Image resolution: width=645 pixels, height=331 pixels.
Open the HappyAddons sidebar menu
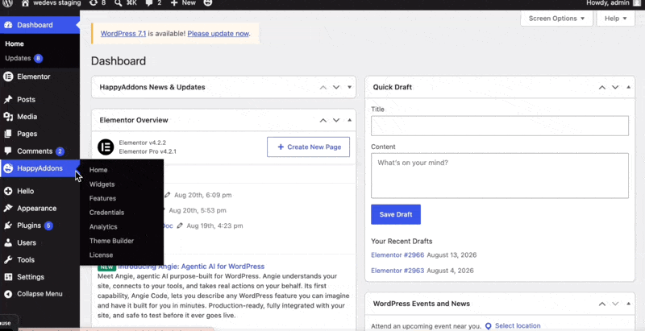(x=40, y=168)
